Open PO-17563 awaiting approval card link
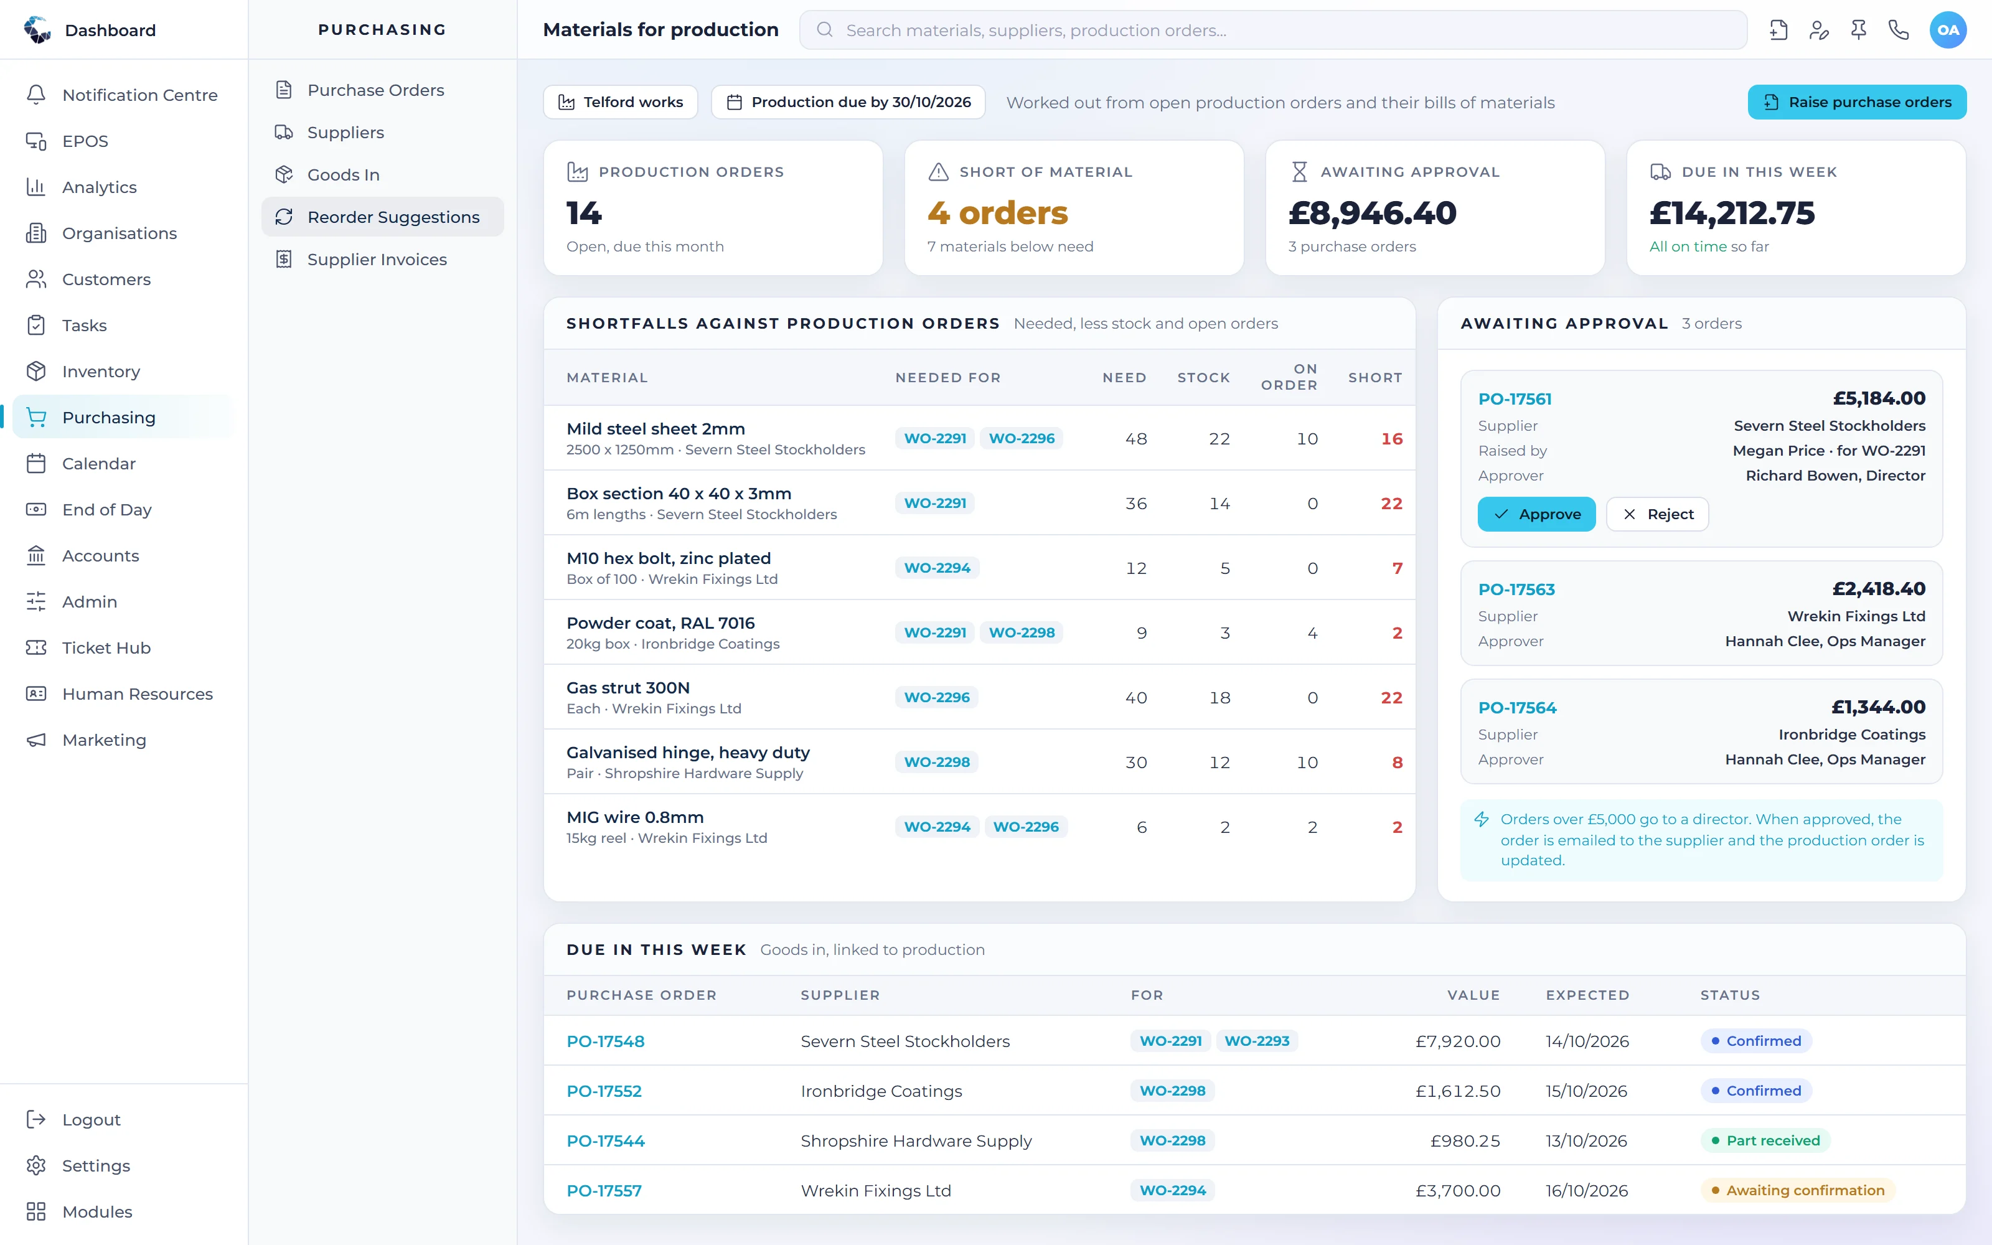This screenshot has width=1992, height=1245. [1516, 590]
